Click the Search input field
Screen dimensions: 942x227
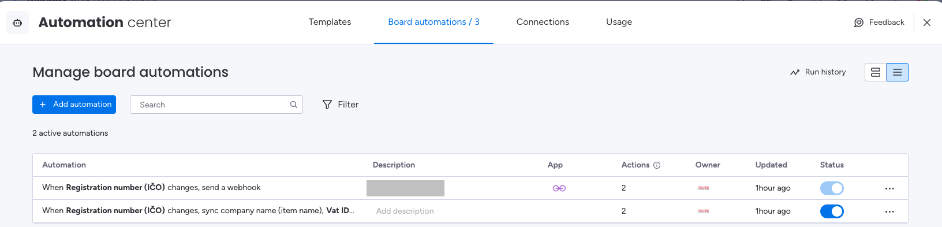pos(216,105)
